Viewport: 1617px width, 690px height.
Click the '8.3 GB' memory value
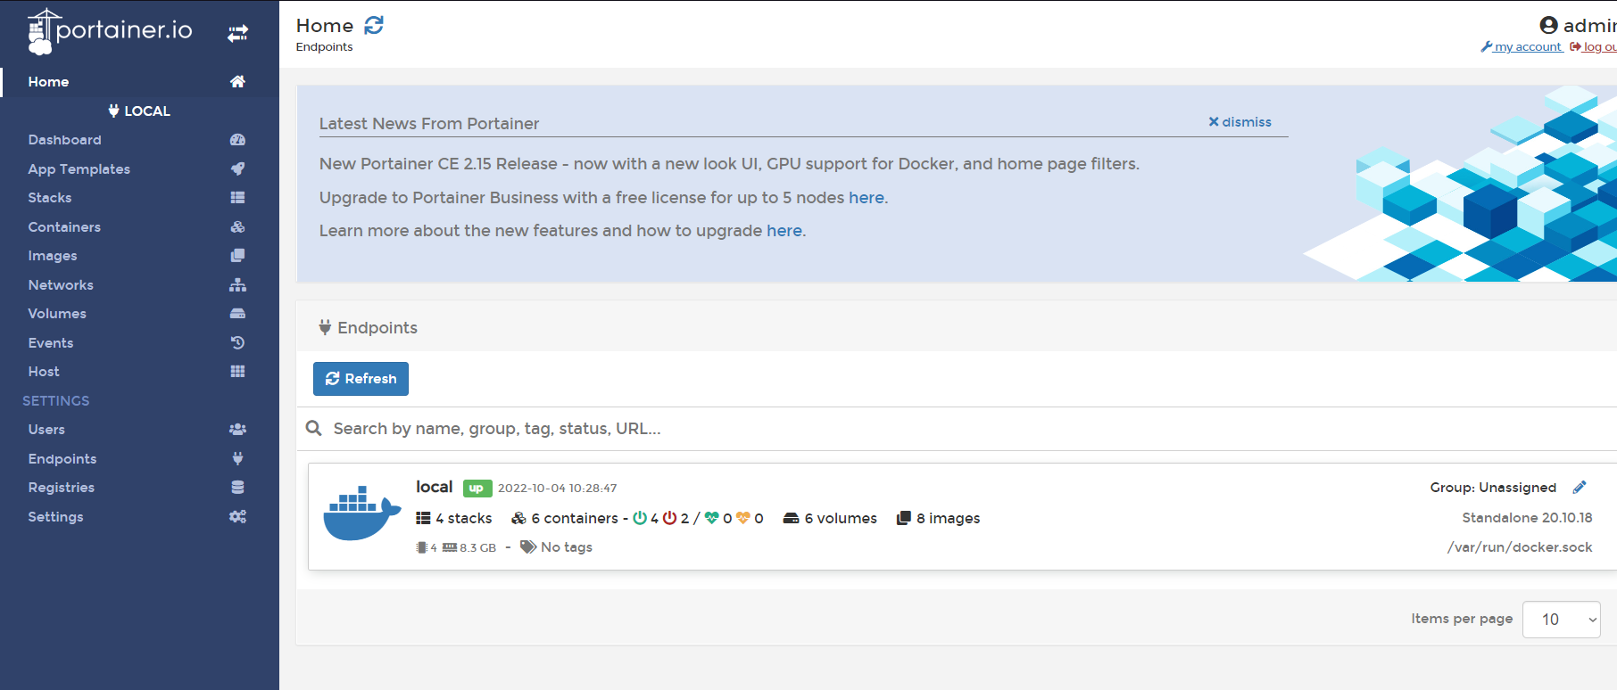477,547
